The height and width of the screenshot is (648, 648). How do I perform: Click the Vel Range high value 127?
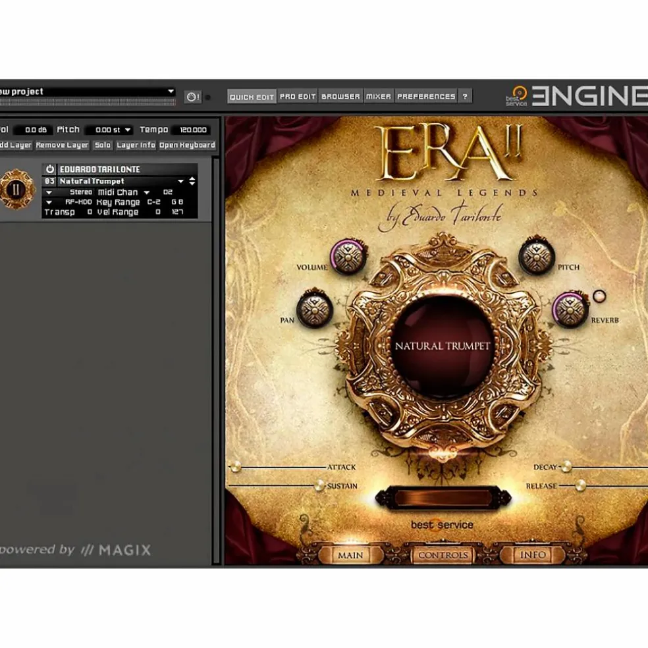click(x=177, y=212)
